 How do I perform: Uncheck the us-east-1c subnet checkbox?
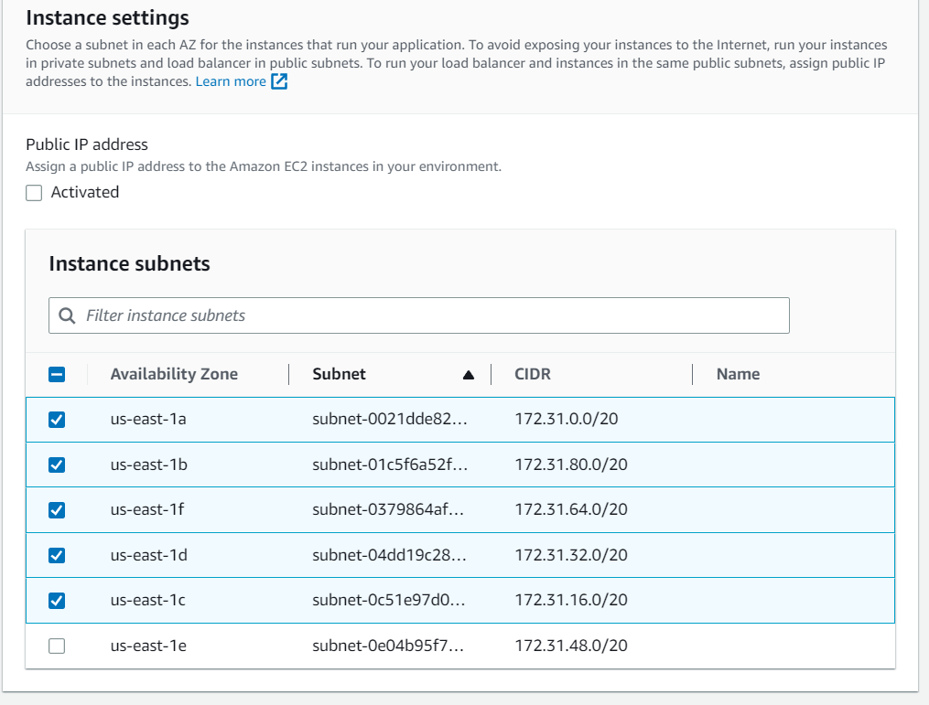(x=56, y=600)
